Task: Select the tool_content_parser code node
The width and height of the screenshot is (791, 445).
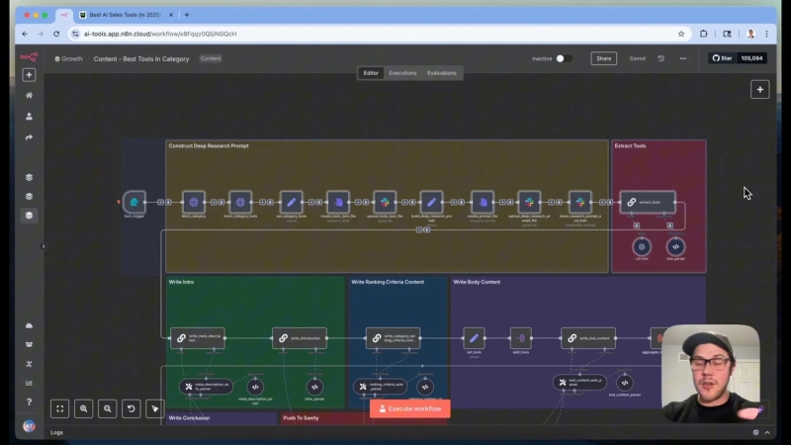Action: point(625,383)
